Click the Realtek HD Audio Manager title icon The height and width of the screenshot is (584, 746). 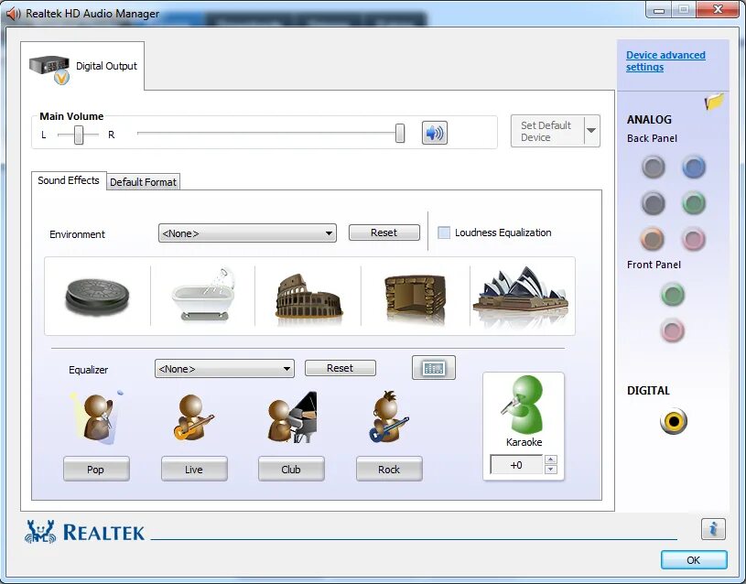point(14,14)
